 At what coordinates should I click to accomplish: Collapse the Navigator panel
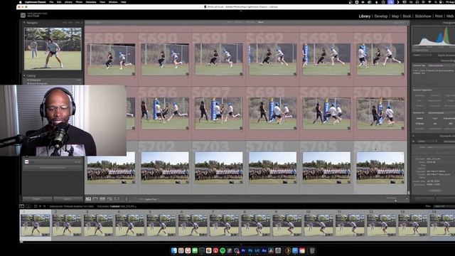[x=24, y=23]
